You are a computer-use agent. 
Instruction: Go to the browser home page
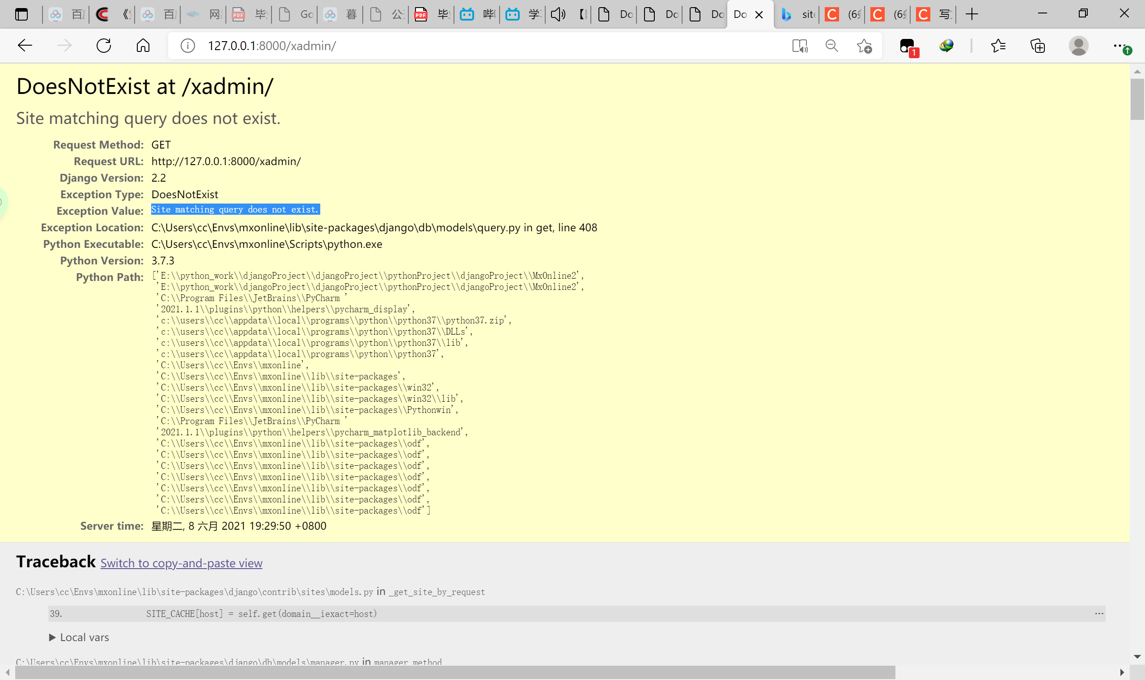(x=143, y=45)
